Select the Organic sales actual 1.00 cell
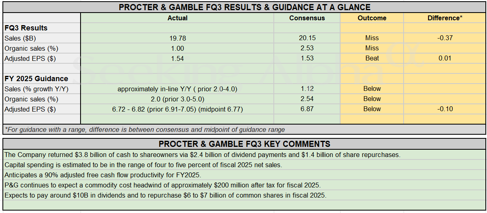The width and height of the screenshot is (487, 213). (x=177, y=48)
